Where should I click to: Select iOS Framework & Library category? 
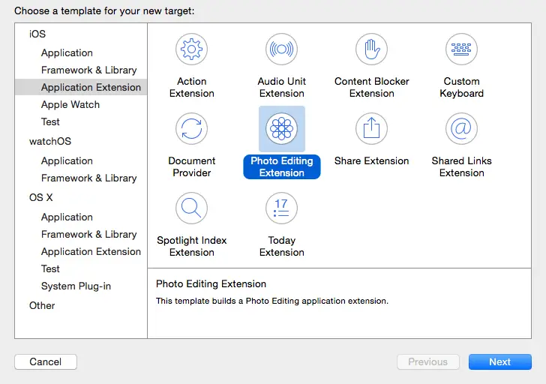[88, 70]
